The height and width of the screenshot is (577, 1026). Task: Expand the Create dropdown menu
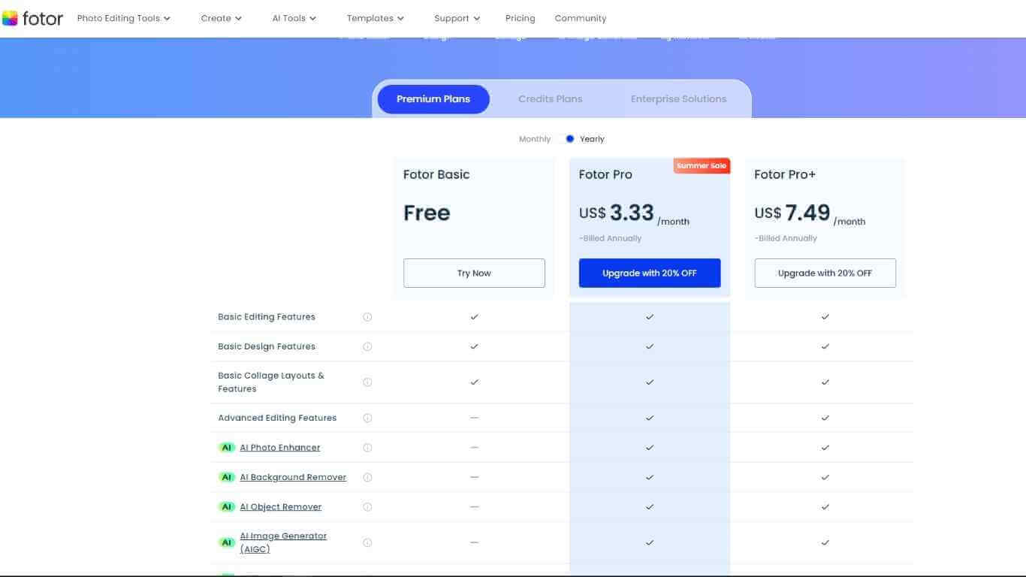coord(222,18)
